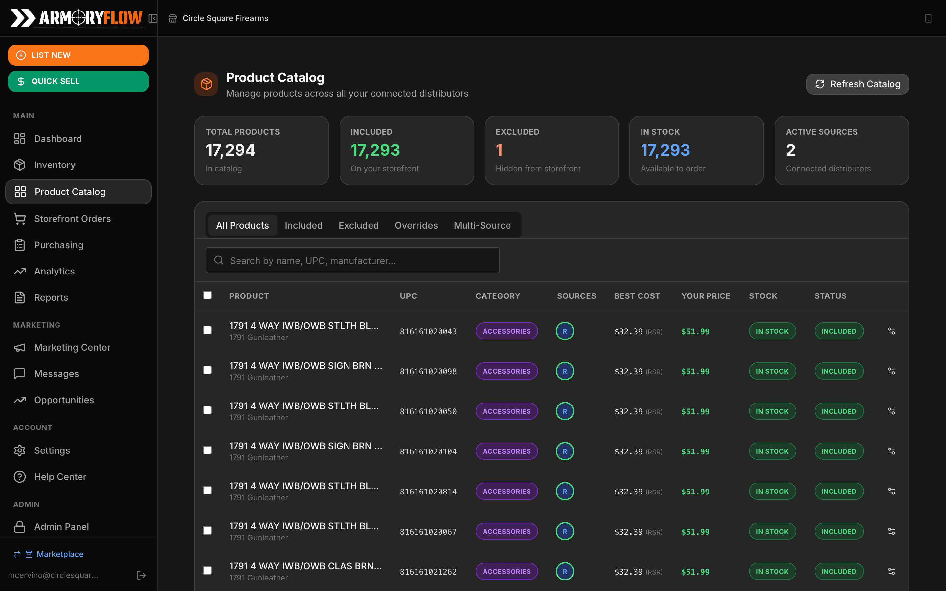Open Analytics from the sidebar
The width and height of the screenshot is (946, 591).
54,271
